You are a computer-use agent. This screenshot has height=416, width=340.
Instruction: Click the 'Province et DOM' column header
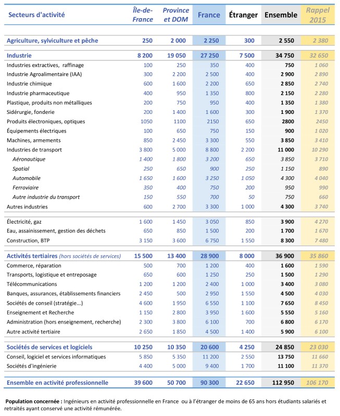[x=176, y=15]
